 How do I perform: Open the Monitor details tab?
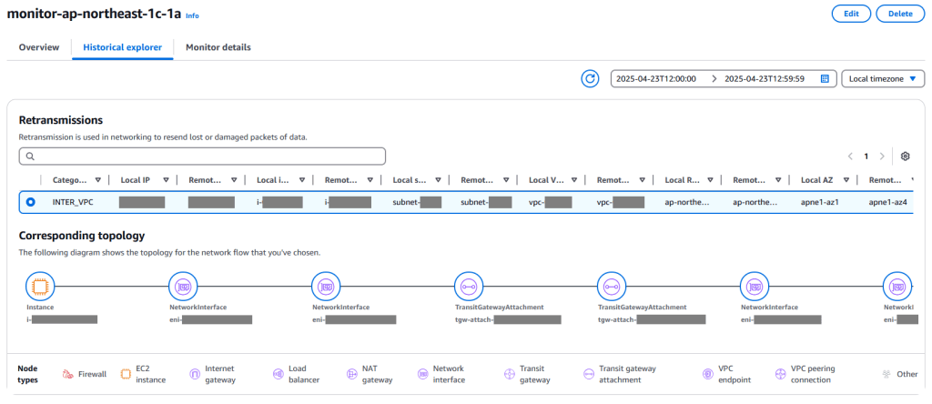click(x=218, y=47)
